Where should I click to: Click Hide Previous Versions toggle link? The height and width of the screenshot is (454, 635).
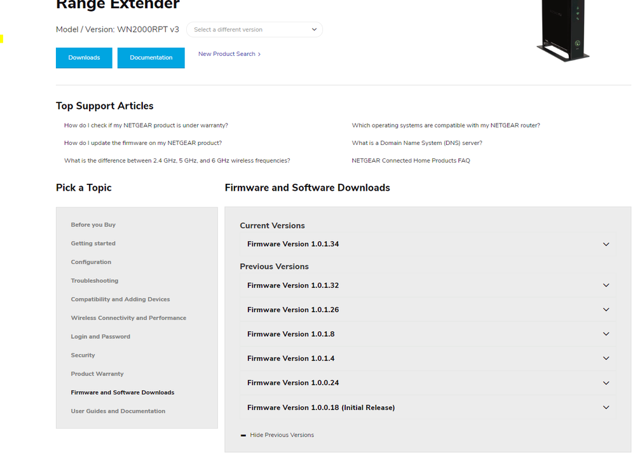click(282, 435)
